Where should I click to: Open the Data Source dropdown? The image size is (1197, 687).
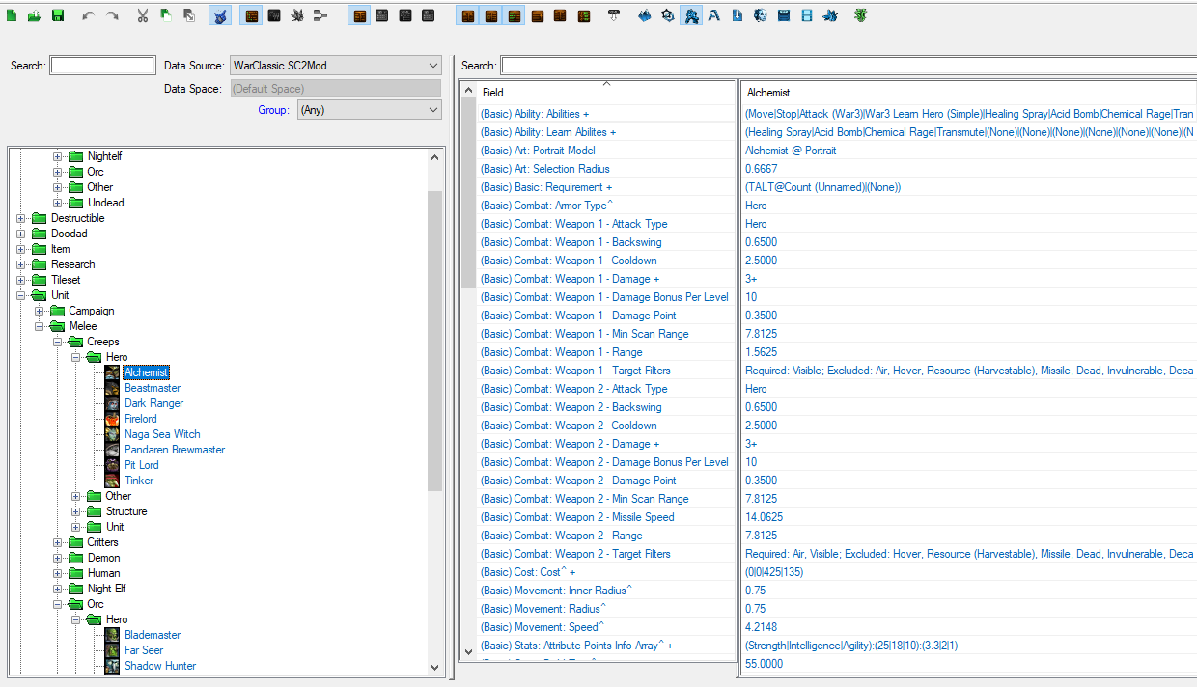click(335, 66)
